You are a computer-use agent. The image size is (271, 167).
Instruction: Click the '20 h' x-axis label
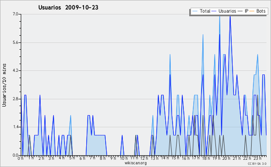click(x=226, y=158)
